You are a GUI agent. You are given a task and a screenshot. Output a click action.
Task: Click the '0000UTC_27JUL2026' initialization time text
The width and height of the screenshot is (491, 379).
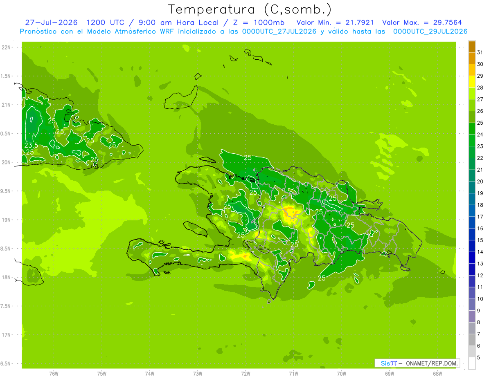tap(279, 31)
